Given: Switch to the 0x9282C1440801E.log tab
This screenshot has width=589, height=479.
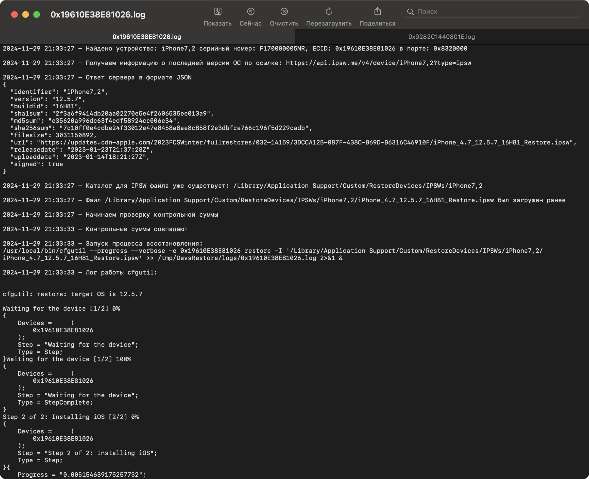Looking at the screenshot, I should tap(441, 37).
